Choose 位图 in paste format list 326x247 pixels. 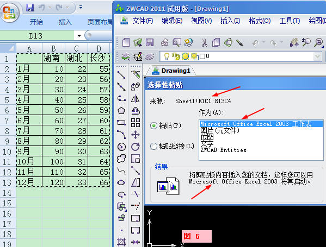[207, 137]
